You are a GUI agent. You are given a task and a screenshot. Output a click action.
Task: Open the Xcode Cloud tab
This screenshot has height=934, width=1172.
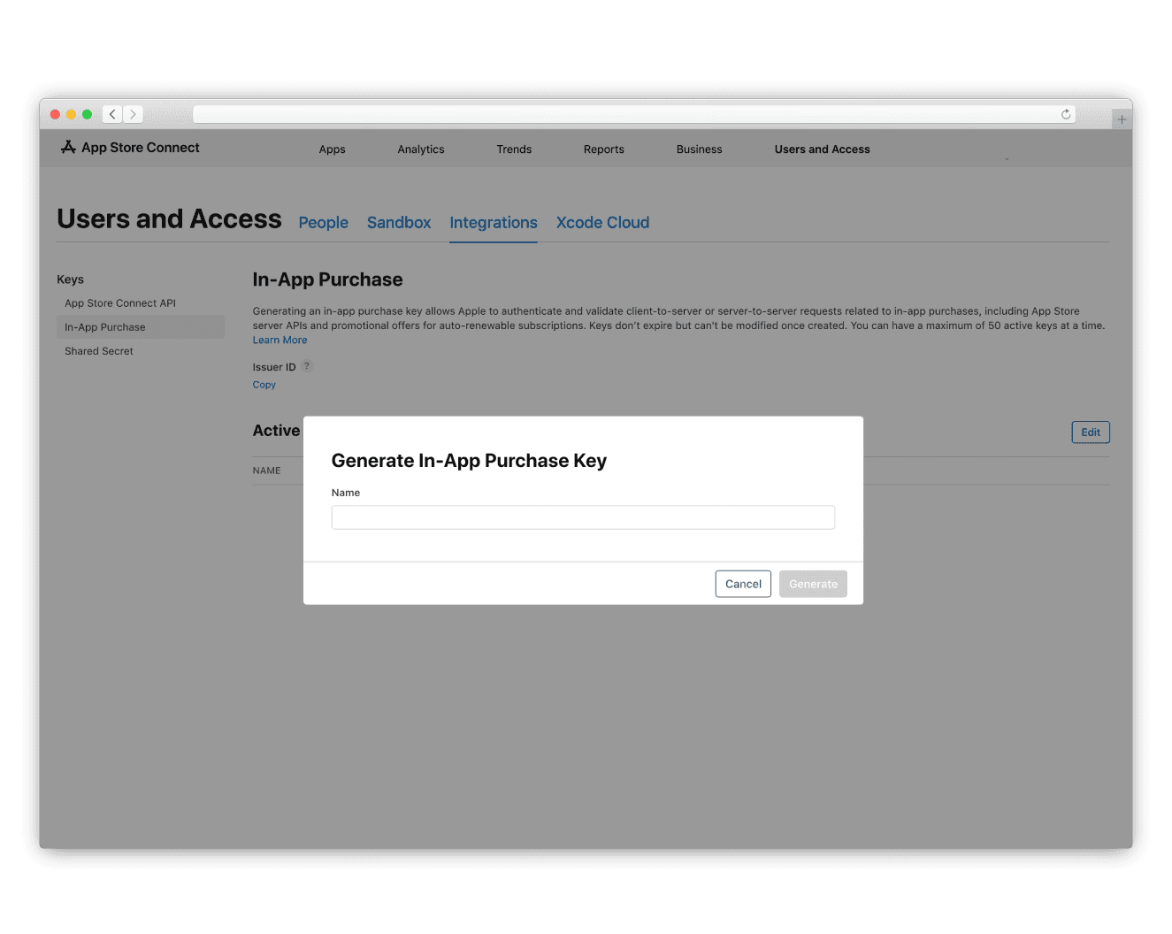point(602,222)
